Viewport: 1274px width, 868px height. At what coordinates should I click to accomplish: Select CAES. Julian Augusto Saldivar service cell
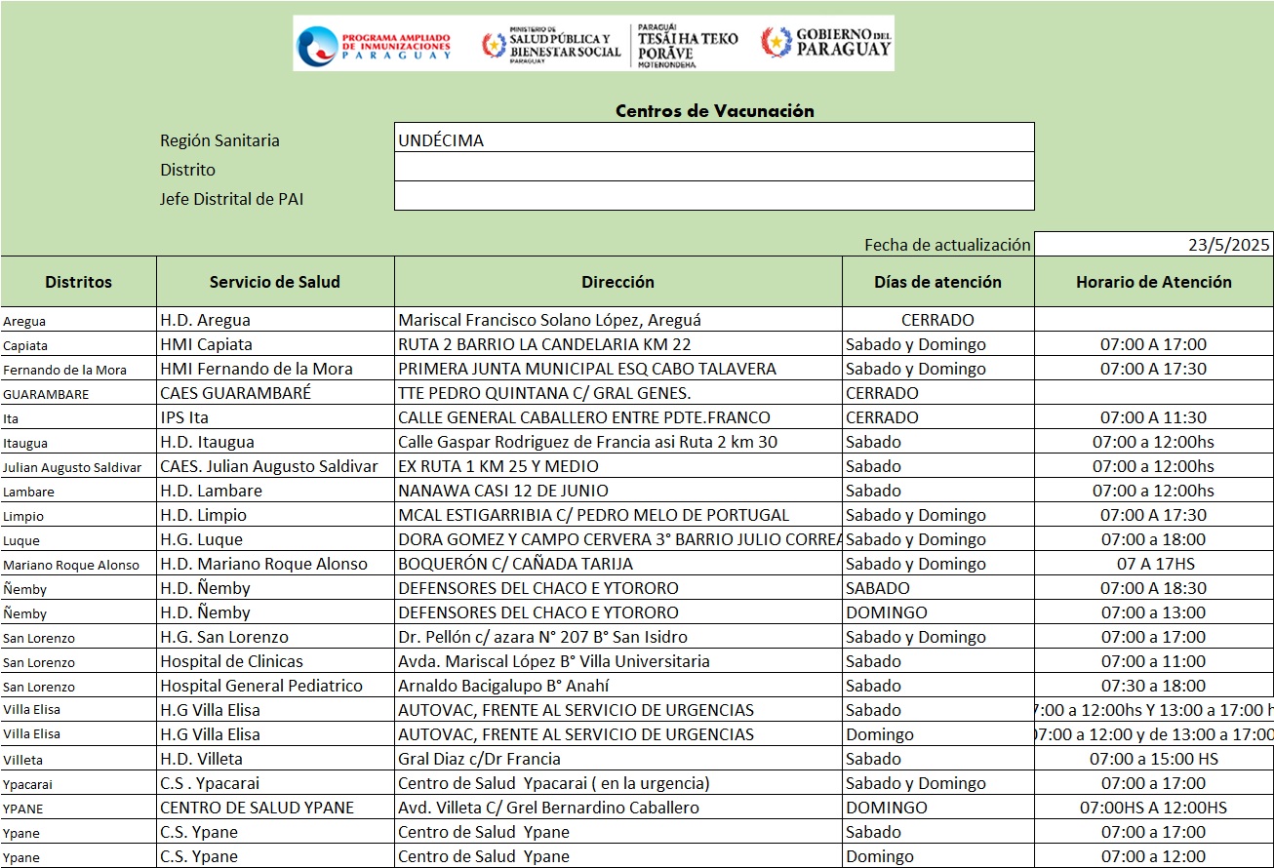click(x=275, y=466)
